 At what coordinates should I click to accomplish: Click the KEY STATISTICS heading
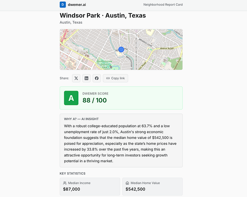[x=72, y=173]
